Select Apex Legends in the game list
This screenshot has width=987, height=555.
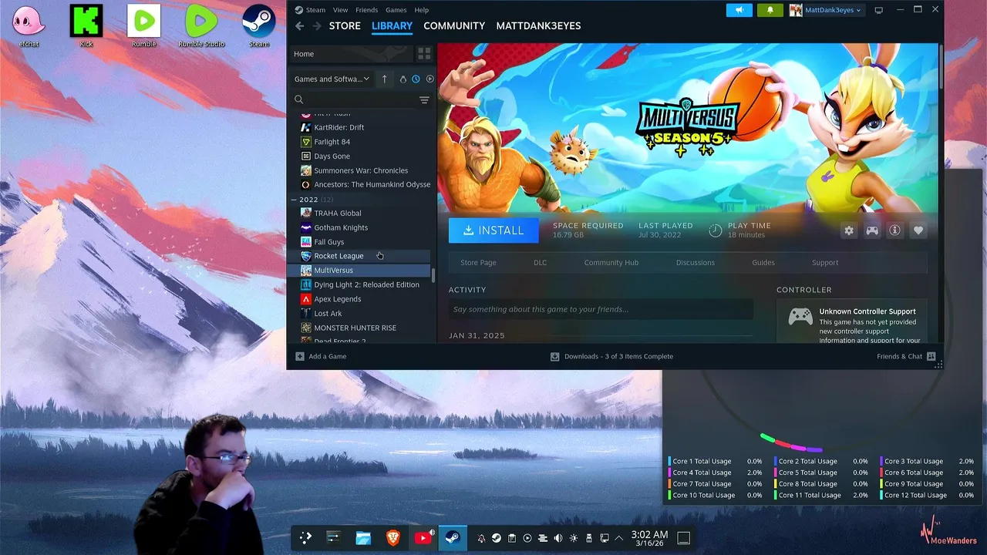tap(359, 299)
